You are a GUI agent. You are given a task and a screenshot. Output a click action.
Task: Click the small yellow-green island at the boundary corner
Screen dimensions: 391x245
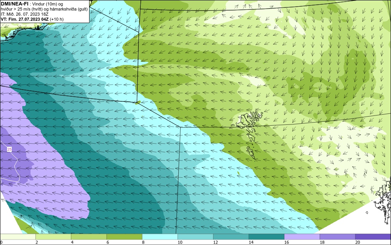[x=137, y=102]
